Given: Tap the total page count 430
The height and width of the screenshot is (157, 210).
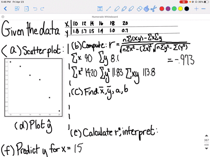Looking at the screenshot, I should click(206, 145).
